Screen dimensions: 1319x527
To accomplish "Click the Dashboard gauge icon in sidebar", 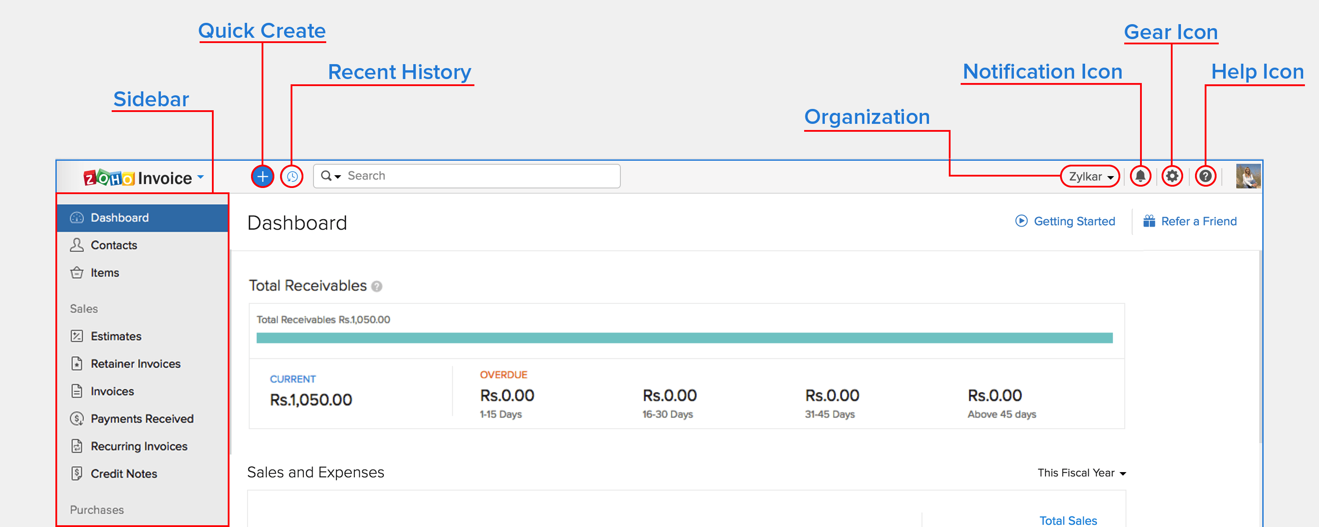I will [x=77, y=218].
